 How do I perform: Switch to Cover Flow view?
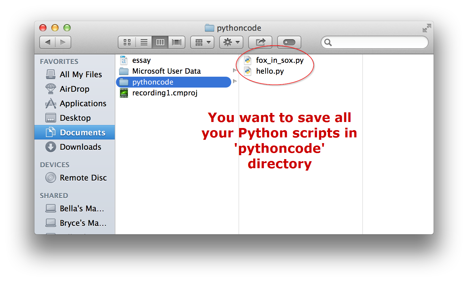click(177, 42)
